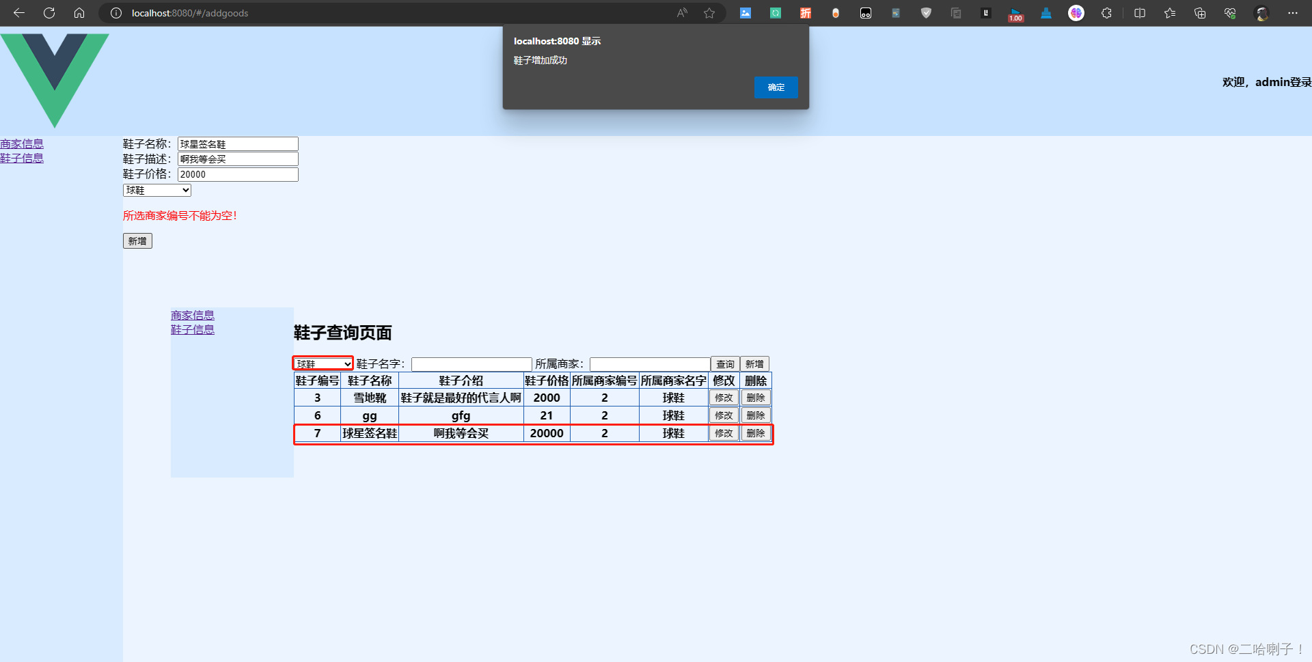Open the 球鞋 dropdown under 鞋子价格
The height and width of the screenshot is (662, 1312).
(157, 190)
